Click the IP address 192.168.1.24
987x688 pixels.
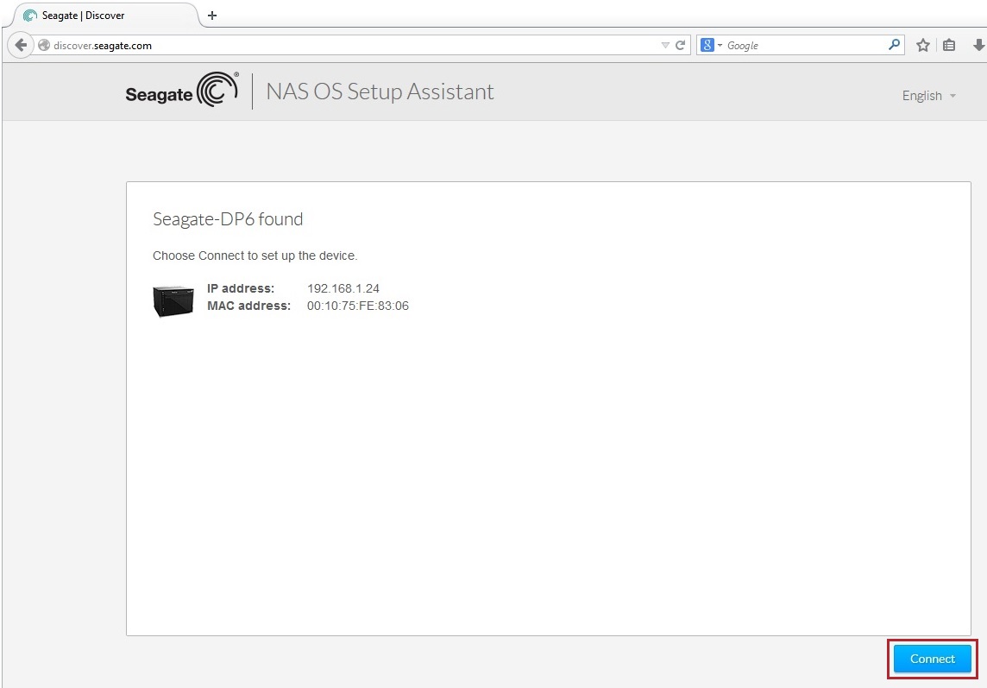pos(343,288)
